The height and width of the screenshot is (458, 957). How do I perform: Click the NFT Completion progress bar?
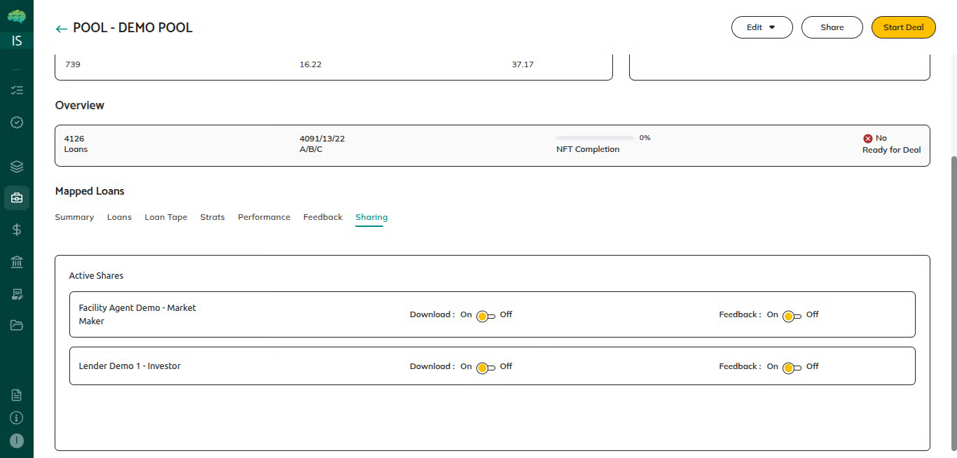click(595, 138)
